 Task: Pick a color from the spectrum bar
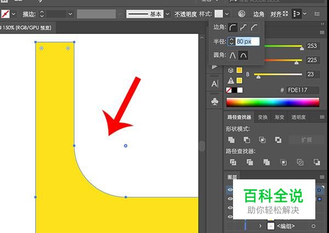[273, 102]
